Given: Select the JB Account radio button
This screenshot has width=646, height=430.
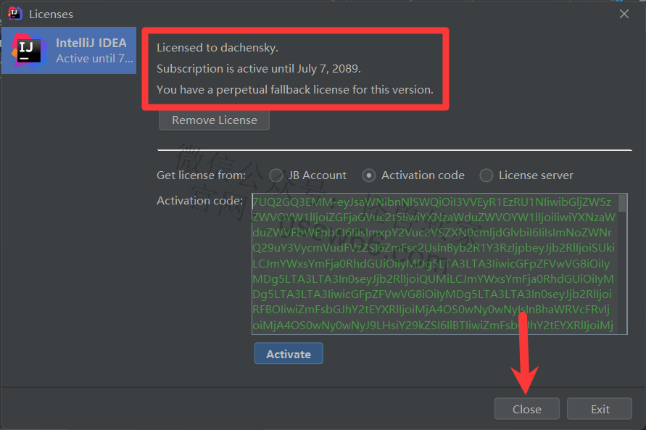Looking at the screenshot, I should tap(276, 175).
